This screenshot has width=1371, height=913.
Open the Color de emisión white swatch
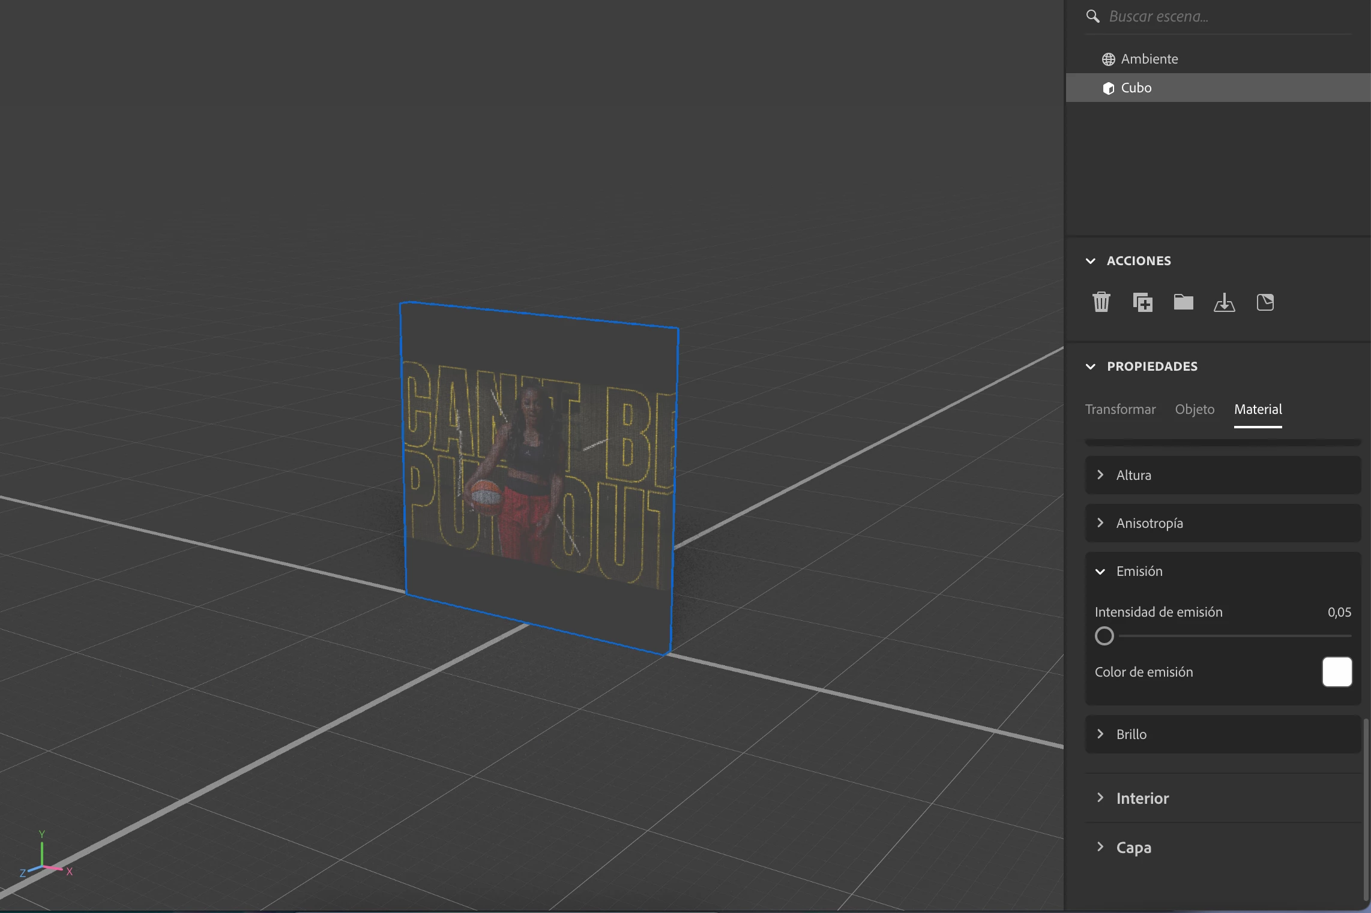pyautogui.click(x=1337, y=672)
